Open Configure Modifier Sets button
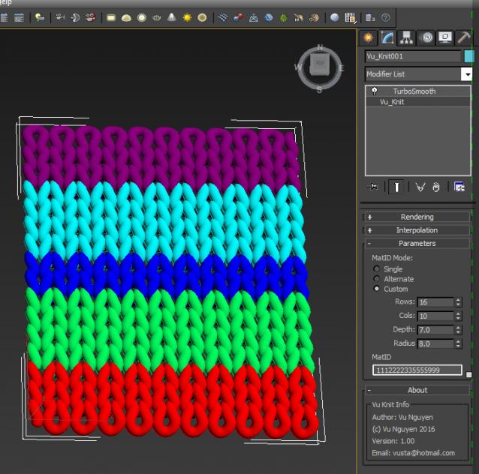The image size is (479, 474). tap(459, 187)
